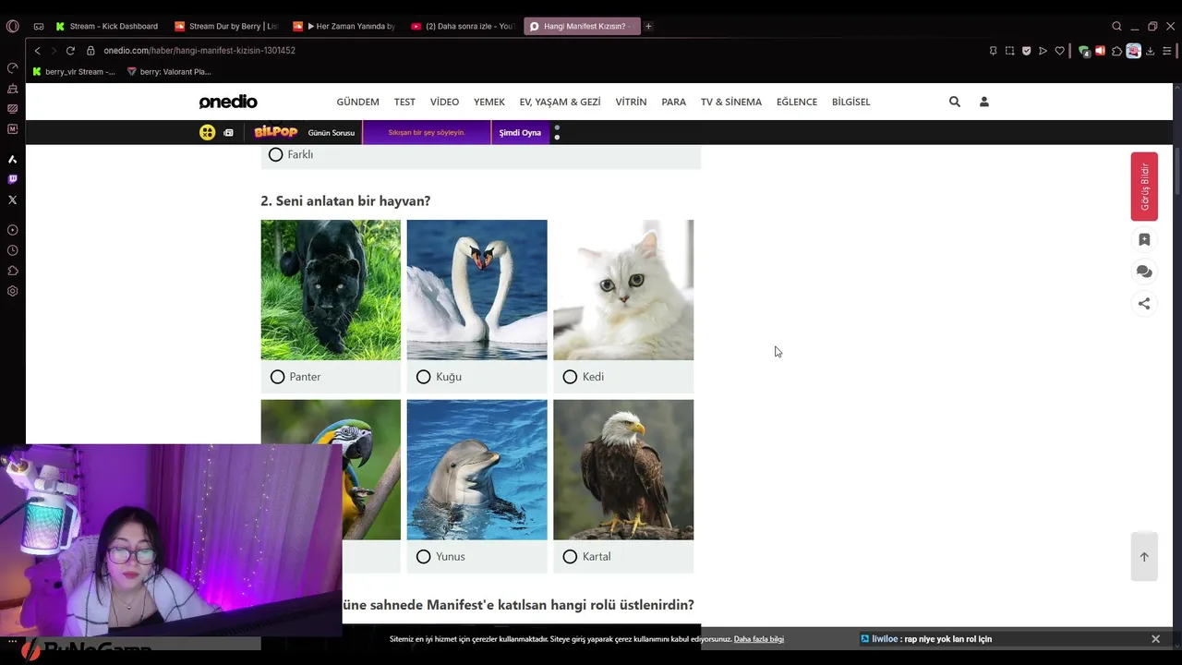1182x665 pixels.
Task: Click the black panther image
Action: (331, 290)
